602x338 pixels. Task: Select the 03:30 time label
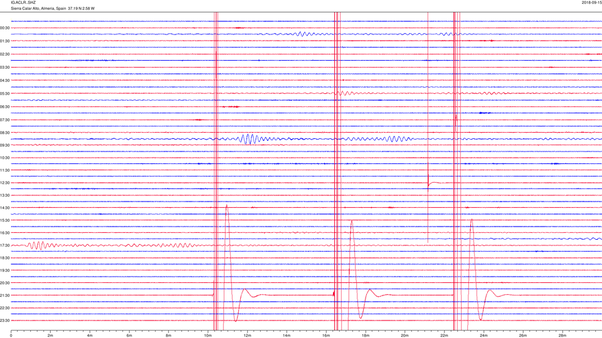click(x=5, y=68)
